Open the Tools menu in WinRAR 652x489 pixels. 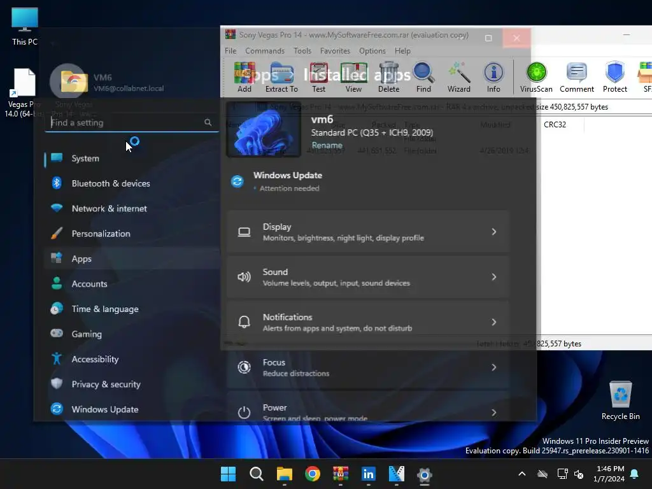[x=302, y=51]
